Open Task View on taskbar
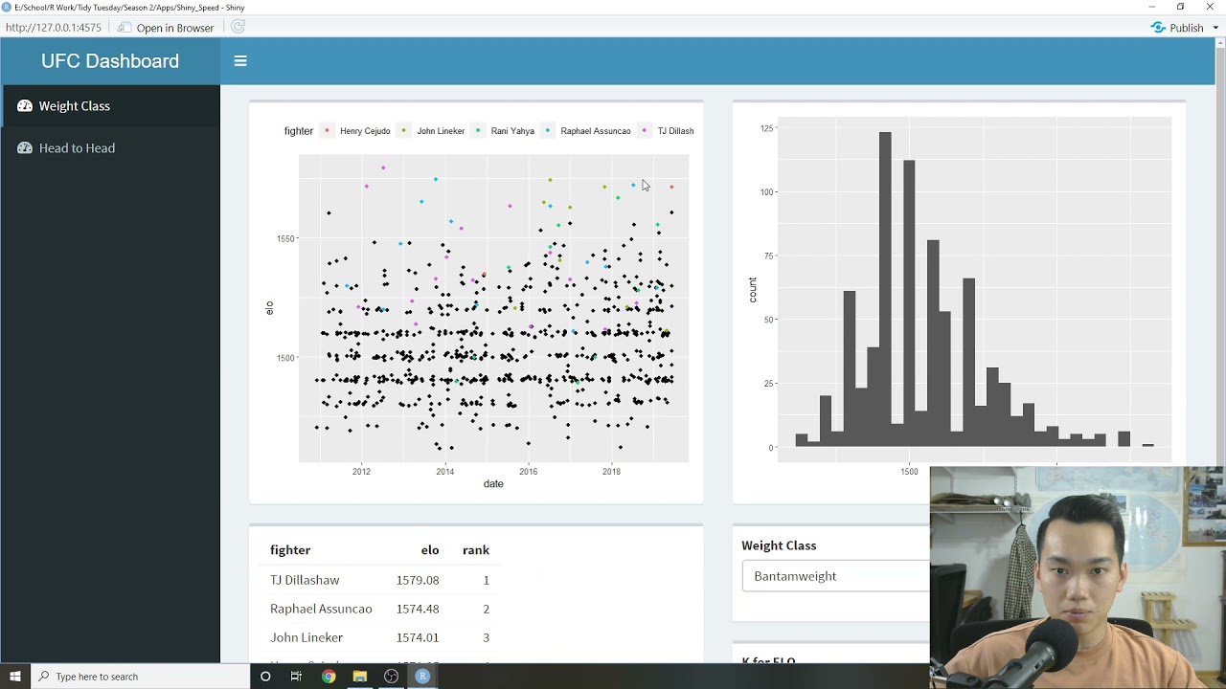 (296, 677)
